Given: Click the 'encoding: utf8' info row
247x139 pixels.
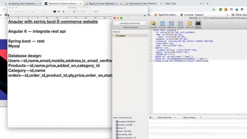Looking at the screenshot, I should coord(123,134).
